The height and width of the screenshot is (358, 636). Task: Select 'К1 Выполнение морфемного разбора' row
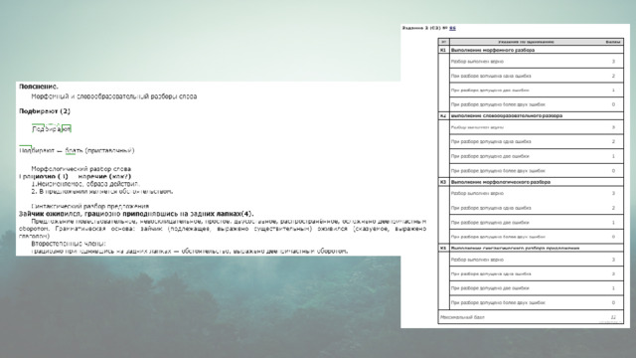(531, 50)
